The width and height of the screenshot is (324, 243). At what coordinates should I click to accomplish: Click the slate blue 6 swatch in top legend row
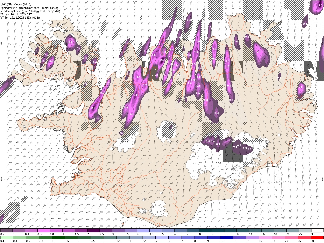(181, 230)
